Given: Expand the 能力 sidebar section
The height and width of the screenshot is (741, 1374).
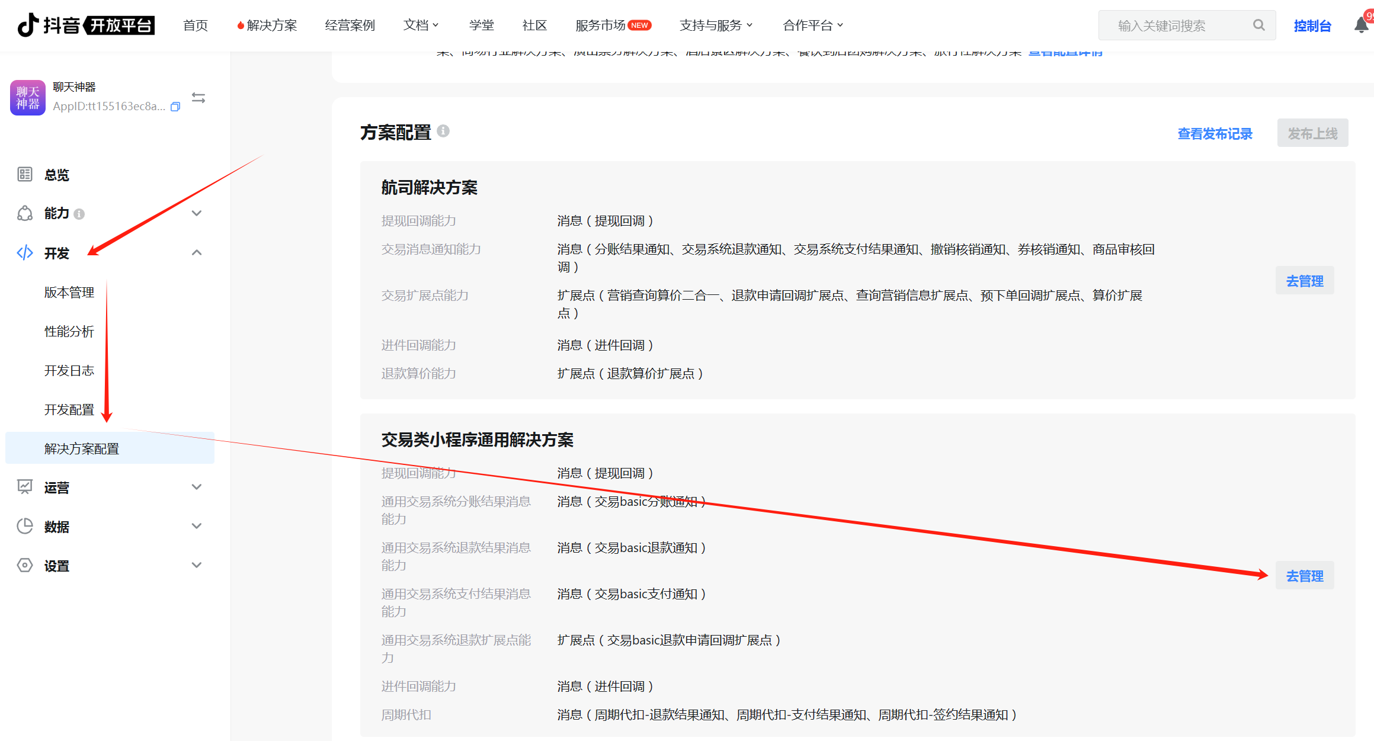Looking at the screenshot, I should tap(197, 213).
